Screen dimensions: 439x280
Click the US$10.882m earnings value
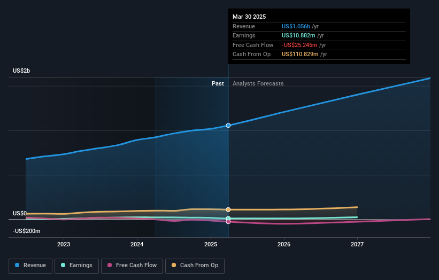(298, 35)
